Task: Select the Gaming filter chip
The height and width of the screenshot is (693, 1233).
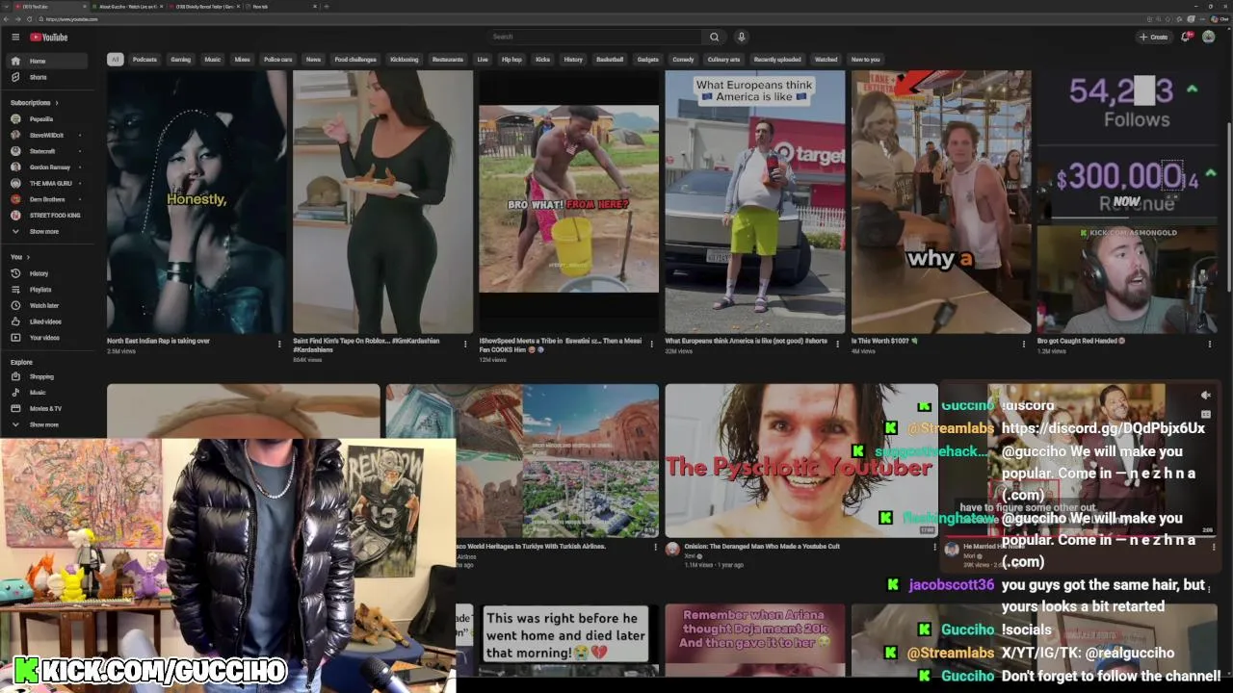Action: tap(181, 60)
